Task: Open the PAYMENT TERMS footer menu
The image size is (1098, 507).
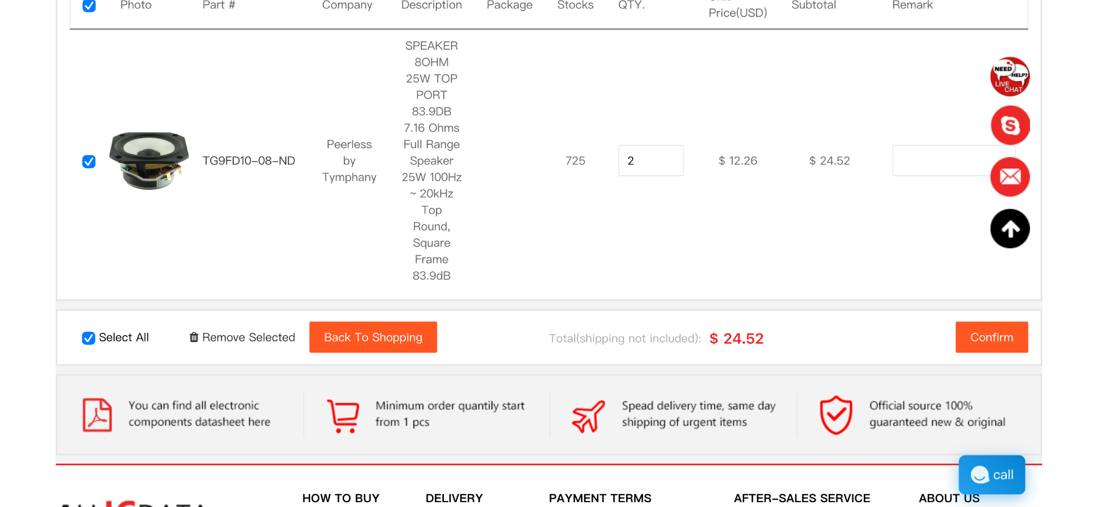Action: pos(600,498)
